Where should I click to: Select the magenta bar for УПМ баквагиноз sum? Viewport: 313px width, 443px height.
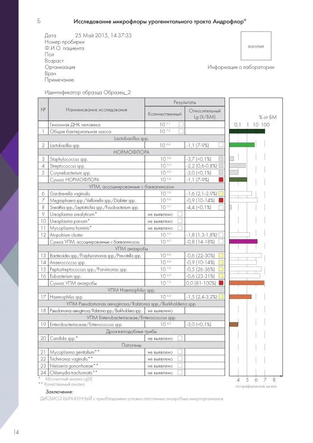pos(243,241)
